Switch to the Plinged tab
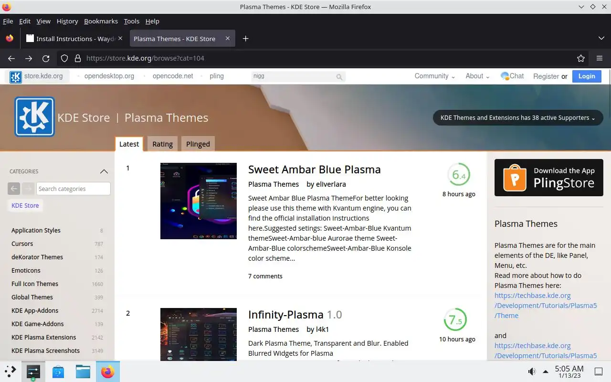This screenshot has width=611, height=382. 198,144
